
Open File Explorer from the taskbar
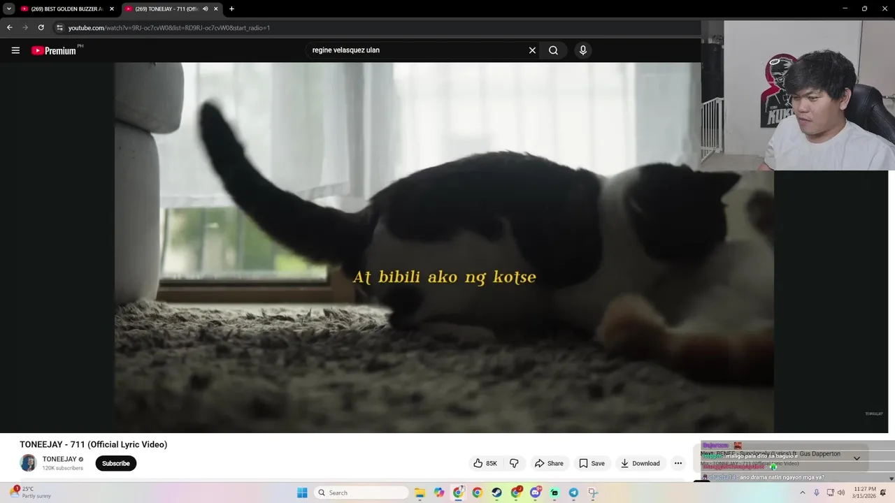pyautogui.click(x=420, y=493)
